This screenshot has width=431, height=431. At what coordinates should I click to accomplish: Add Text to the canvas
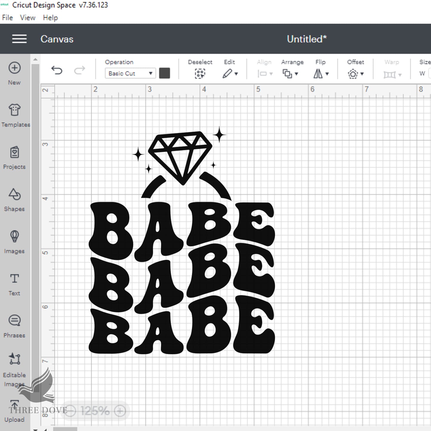coord(14,284)
